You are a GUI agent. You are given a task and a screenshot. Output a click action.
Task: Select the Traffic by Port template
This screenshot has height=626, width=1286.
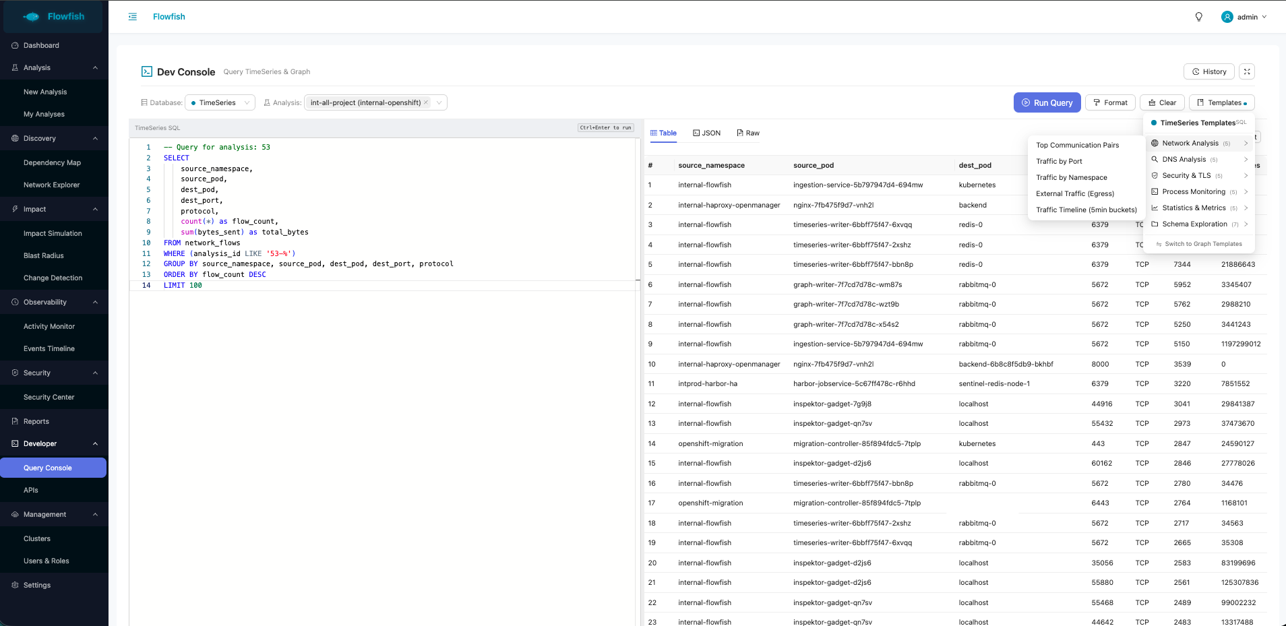point(1059,162)
